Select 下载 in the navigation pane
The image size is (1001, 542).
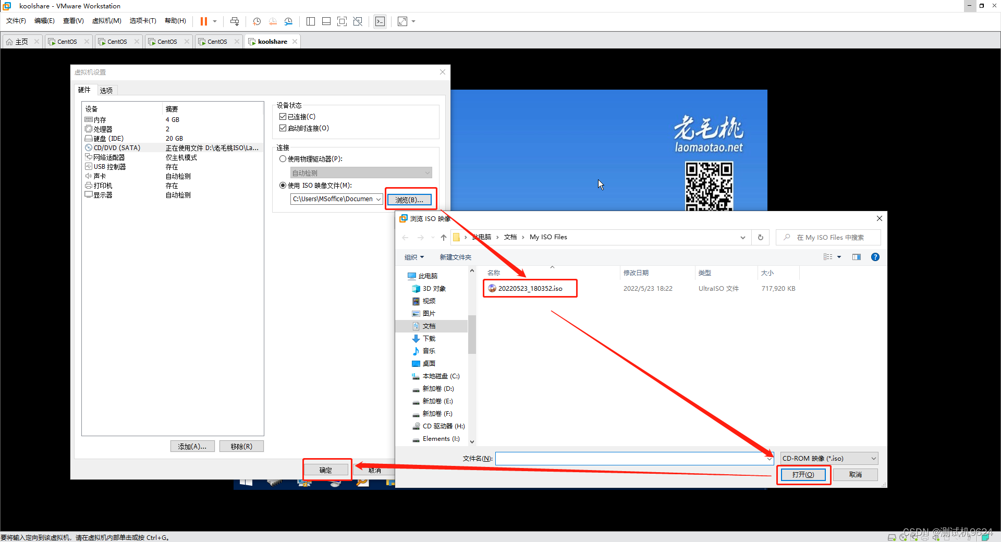pyautogui.click(x=429, y=339)
